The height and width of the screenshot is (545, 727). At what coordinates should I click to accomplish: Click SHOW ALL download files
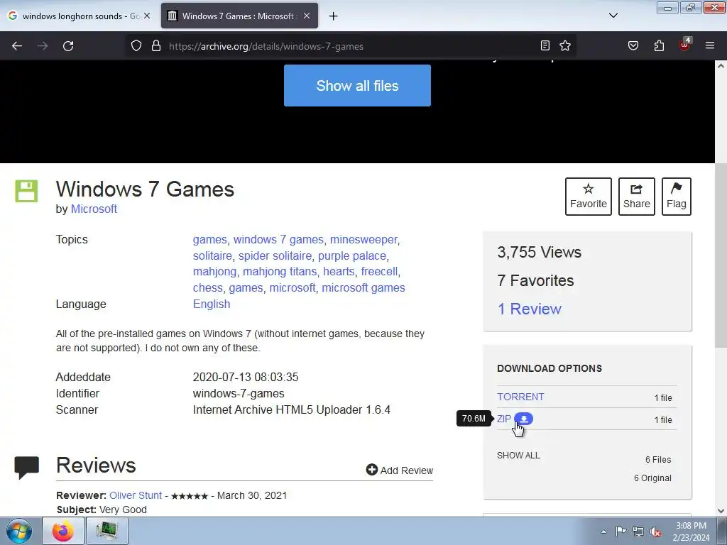click(x=518, y=456)
